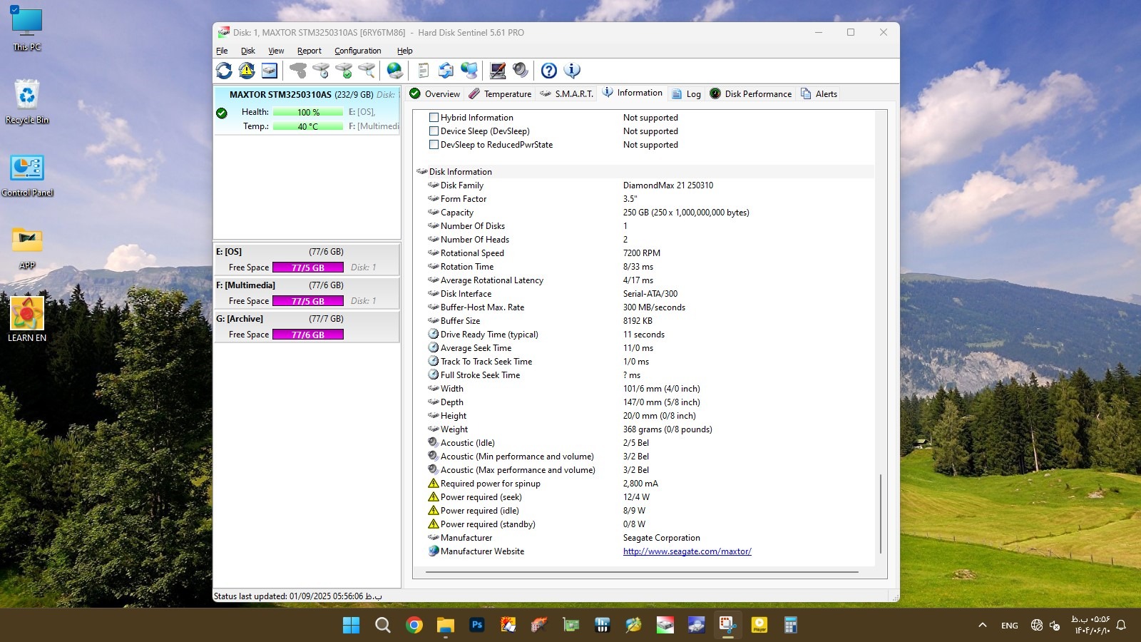This screenshot has height=642, width=1141.
Task: Click the E: [OS] free space bar
Action: pos(308,267)
